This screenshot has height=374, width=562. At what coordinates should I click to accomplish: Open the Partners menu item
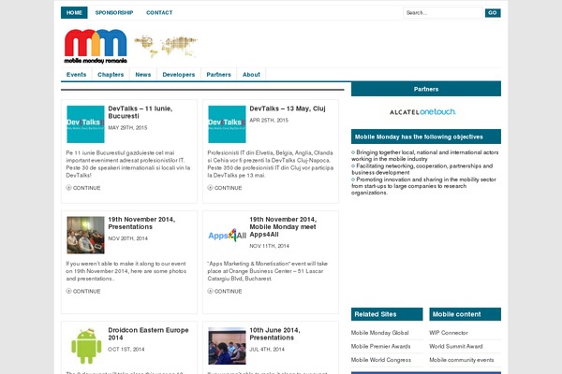[x=218, y=75]
